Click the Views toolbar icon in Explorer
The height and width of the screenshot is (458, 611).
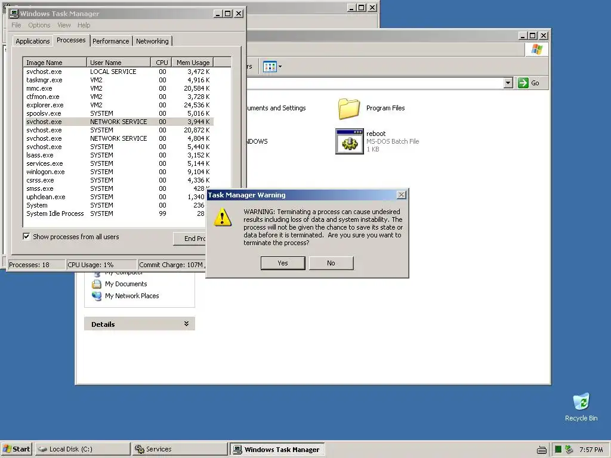coord(270,67)
